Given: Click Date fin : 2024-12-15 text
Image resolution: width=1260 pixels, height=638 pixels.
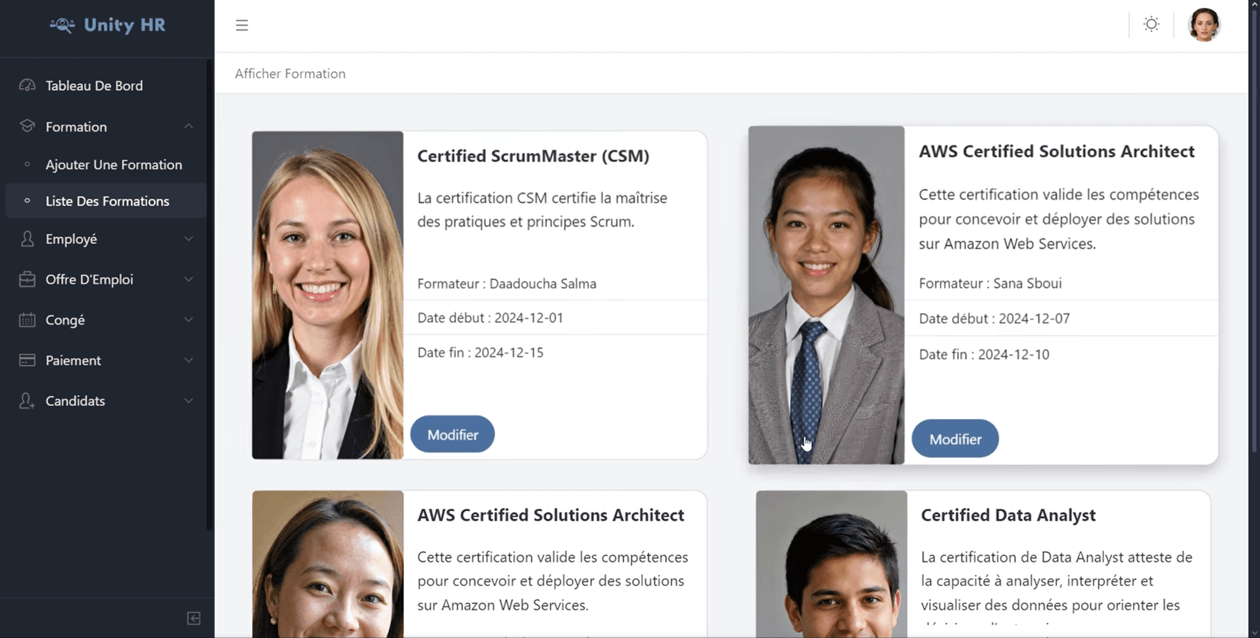Looking at the screenshot, I should point(481,353).
